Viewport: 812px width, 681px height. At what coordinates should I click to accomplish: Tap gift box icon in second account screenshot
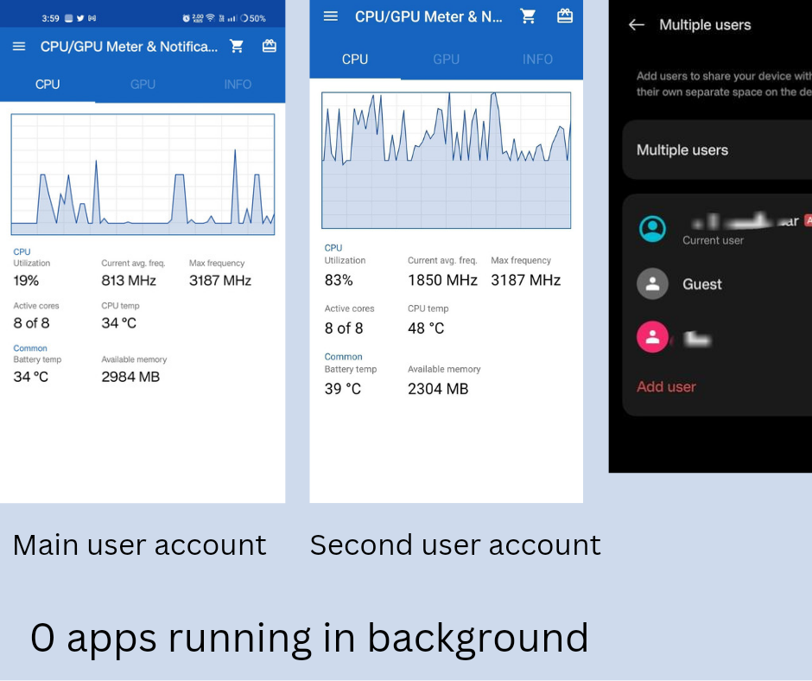(x=564, y=16)
